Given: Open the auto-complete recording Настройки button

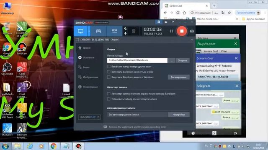Looking at the screenshot, I should pos(179,115).
